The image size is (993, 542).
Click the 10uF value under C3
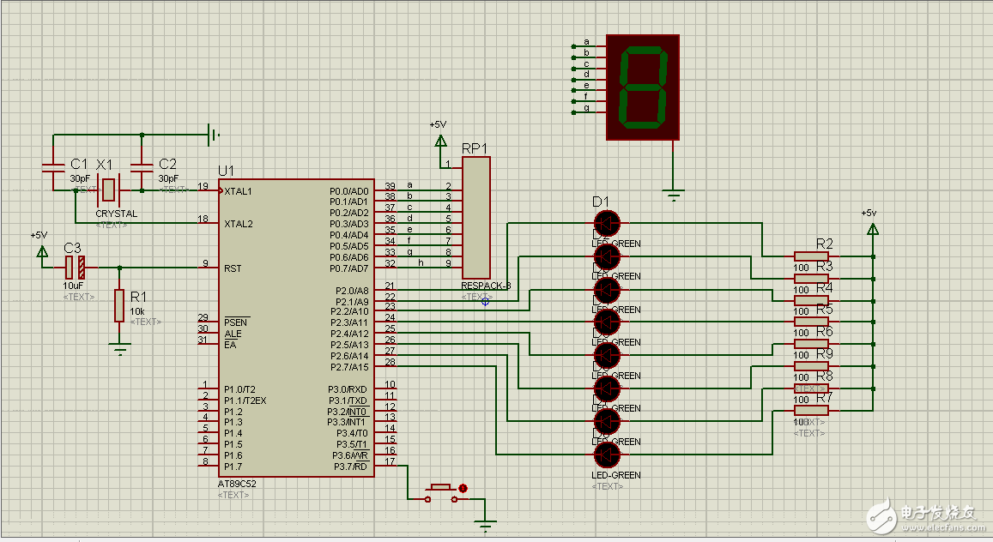tap(73, 286)
